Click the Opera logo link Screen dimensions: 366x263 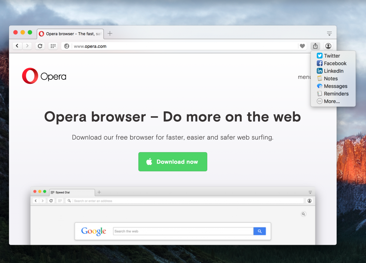[x=44, y=76]
